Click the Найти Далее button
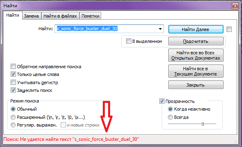This screenshot has height=147, width=242. (x=196, y=29)
